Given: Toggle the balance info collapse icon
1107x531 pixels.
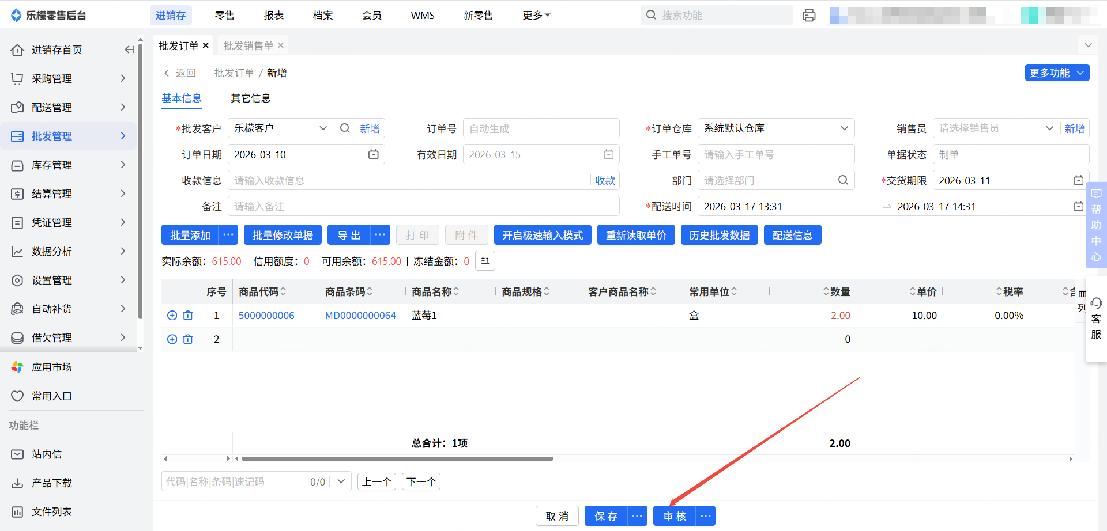Looking at the screenshot, I should (485, 261).
